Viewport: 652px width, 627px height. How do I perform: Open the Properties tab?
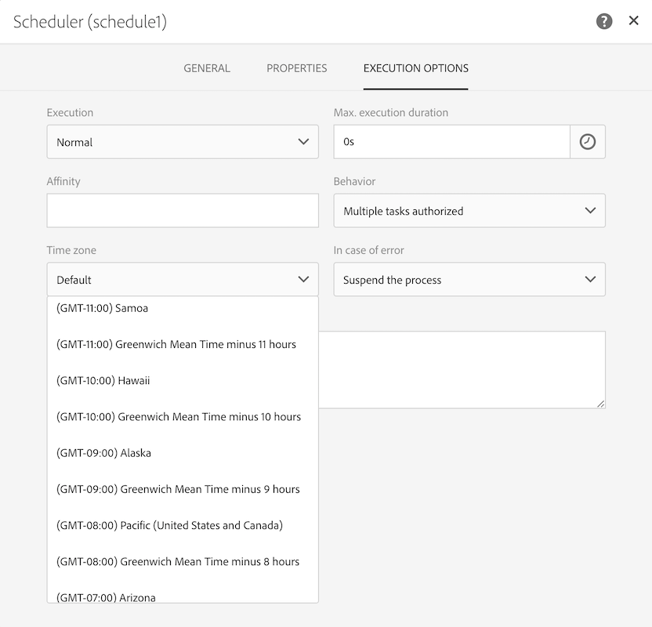coord(297,68)
